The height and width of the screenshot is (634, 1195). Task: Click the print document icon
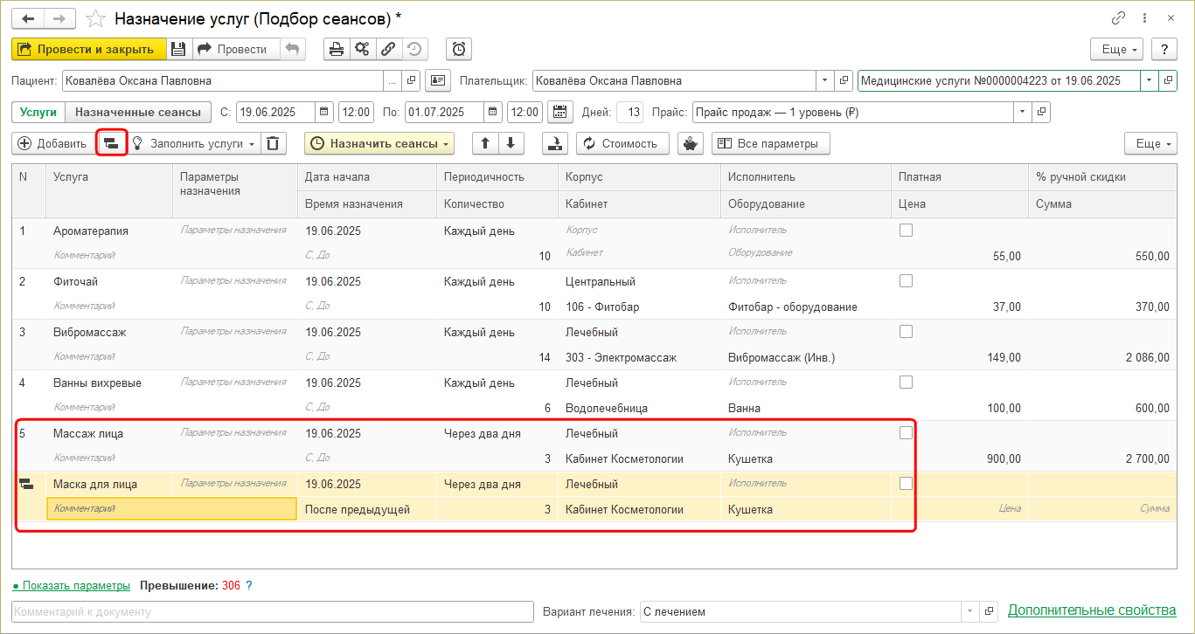336,49
